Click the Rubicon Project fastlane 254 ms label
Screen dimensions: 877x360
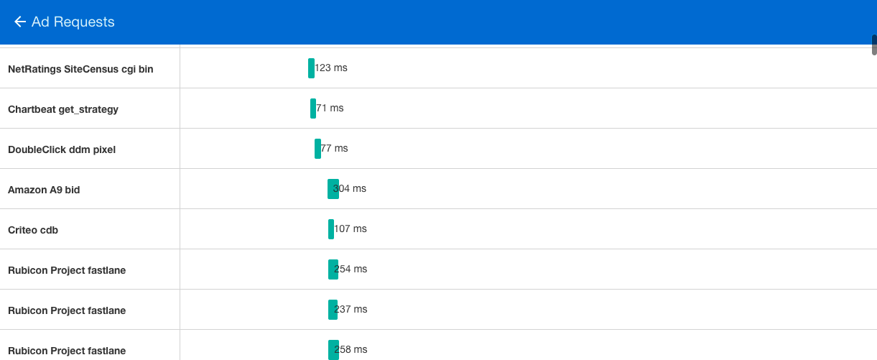tap(67, 270)
